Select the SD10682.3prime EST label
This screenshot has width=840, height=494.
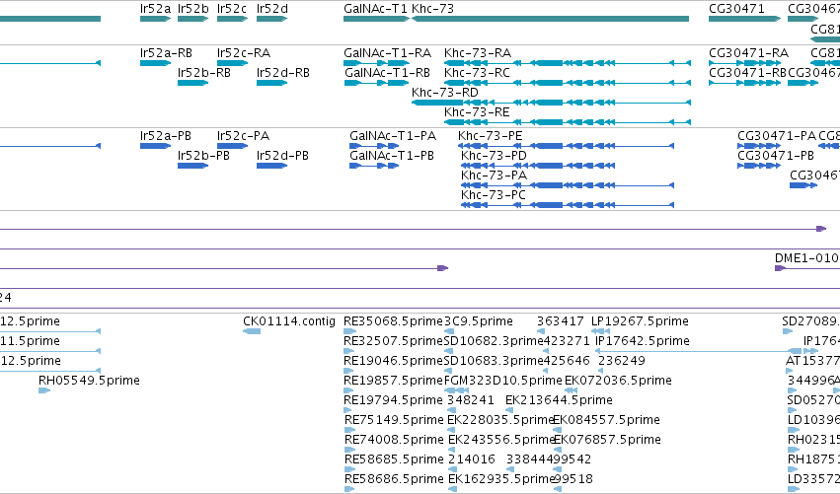coord(494,341)
